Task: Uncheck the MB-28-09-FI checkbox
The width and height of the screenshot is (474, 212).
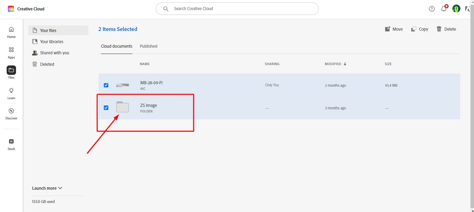Action: coord(106,85)
